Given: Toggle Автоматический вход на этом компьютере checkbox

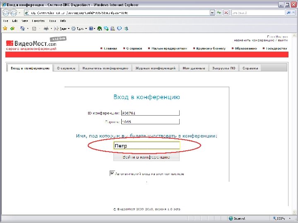Looking at the screenshot, I should pyautogui.click(x=112, y=173).
